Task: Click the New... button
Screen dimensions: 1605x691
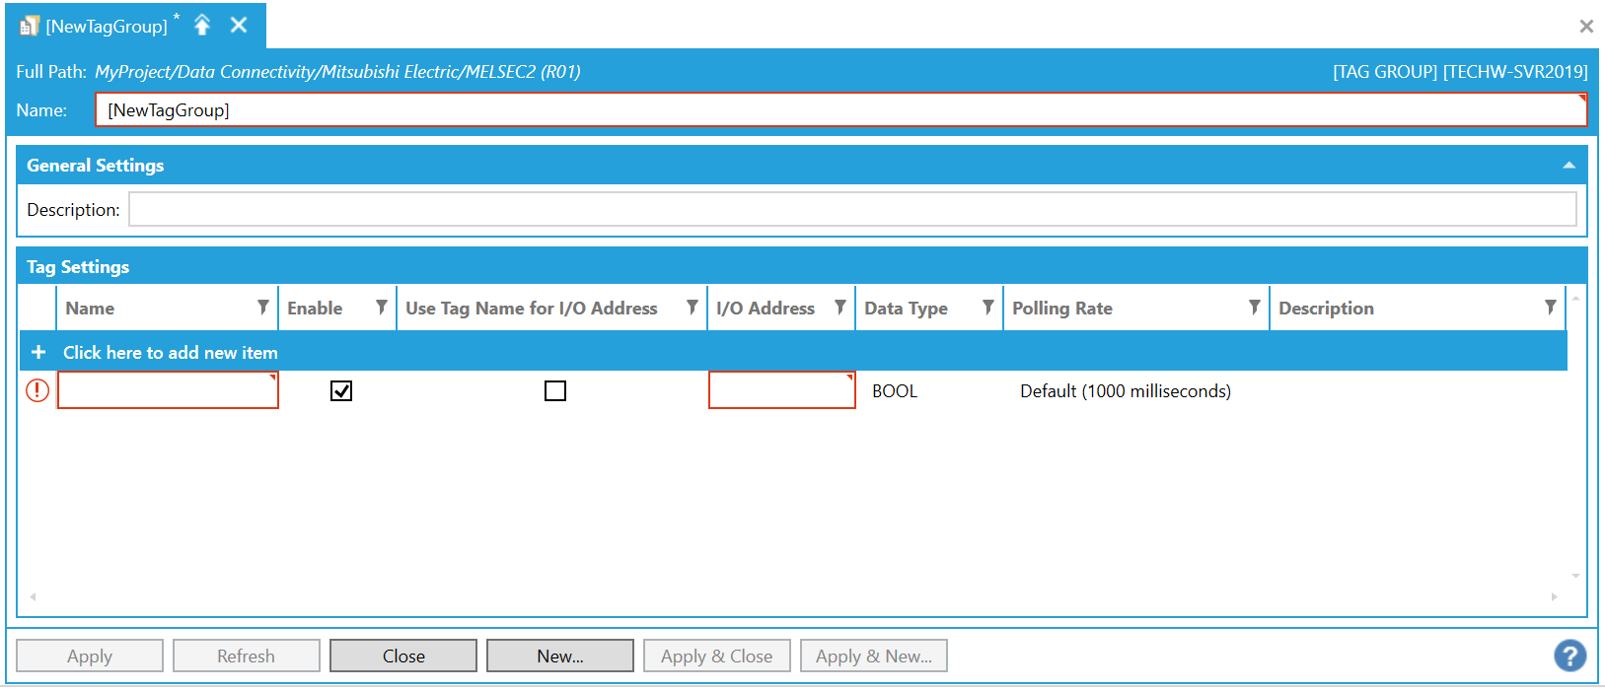Action: click(x=560, y=656)
